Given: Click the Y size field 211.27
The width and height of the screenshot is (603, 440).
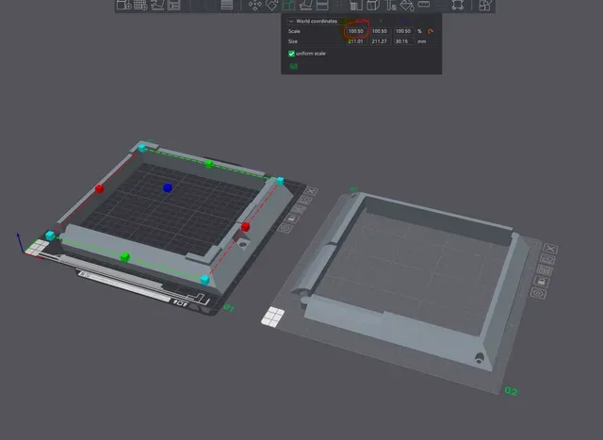Looking at the screenshot, I should tap(380, 41).
